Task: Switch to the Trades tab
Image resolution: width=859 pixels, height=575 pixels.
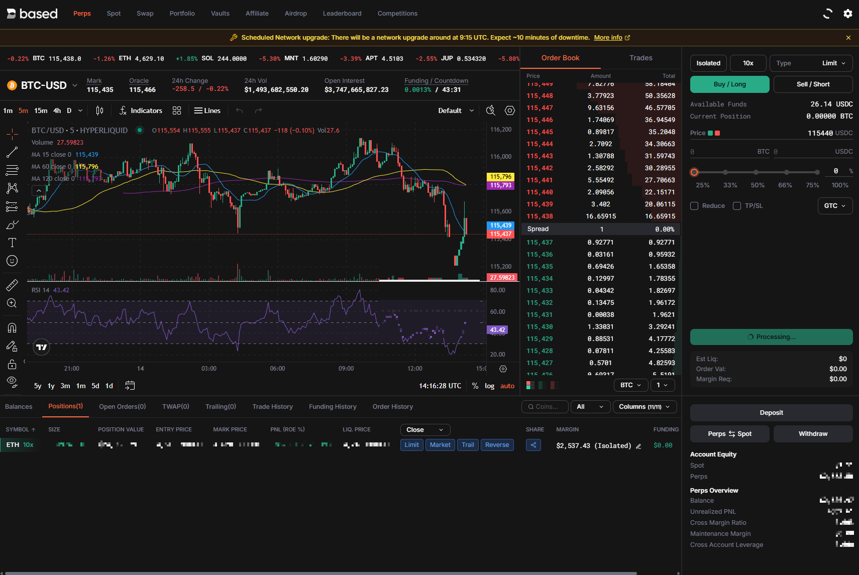Action: pyautogui.click(x=641, y=58)
